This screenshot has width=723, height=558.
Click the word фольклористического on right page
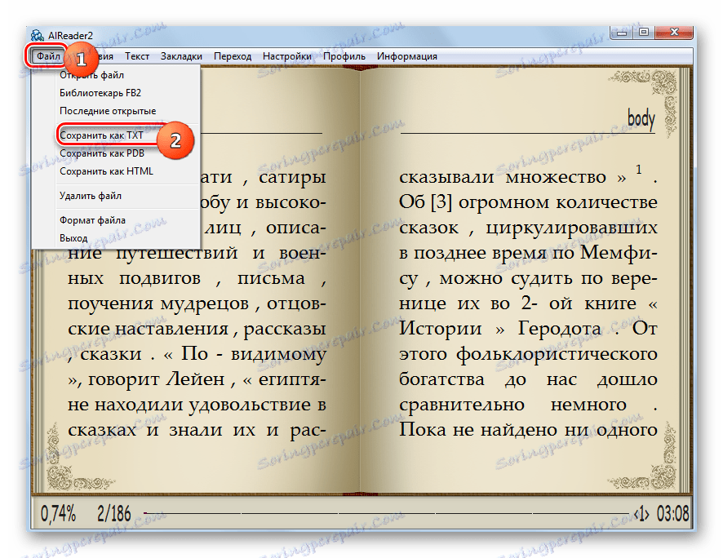point(557,354)
